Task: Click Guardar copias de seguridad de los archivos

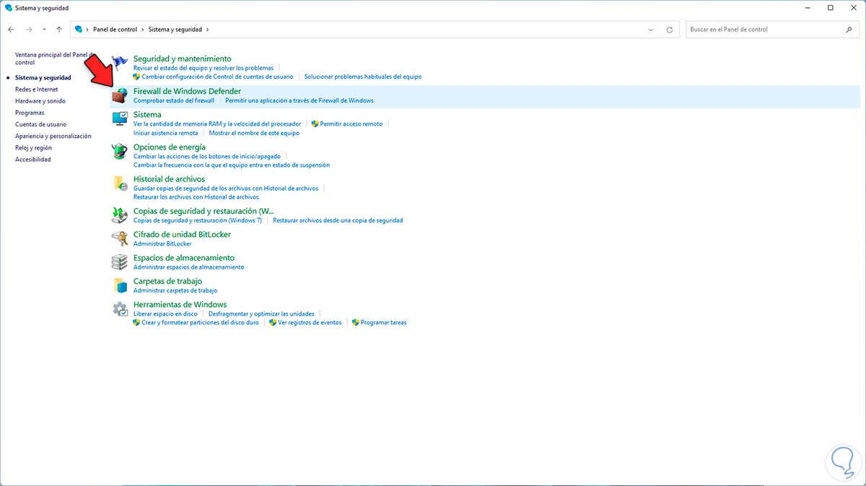Action: point(226,188)
